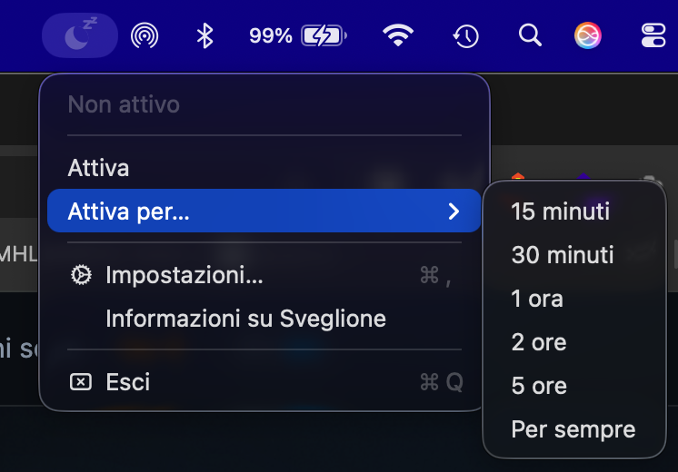This screenshot has width=678, height=472.
Task: Open Spotlight search magnifier icon
Action: click(x=530, y=35)
